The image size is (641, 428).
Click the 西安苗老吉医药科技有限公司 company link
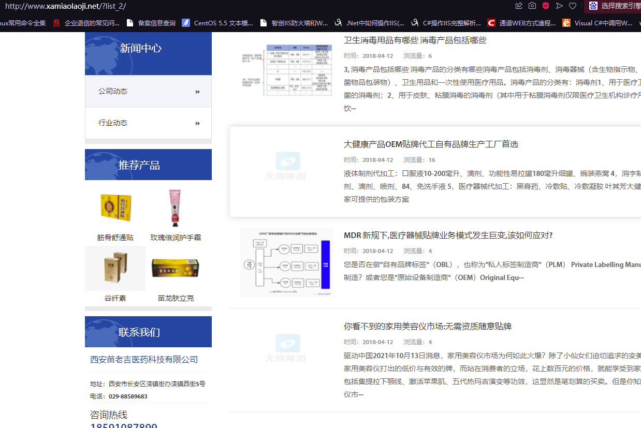click(x=143, y=359)
